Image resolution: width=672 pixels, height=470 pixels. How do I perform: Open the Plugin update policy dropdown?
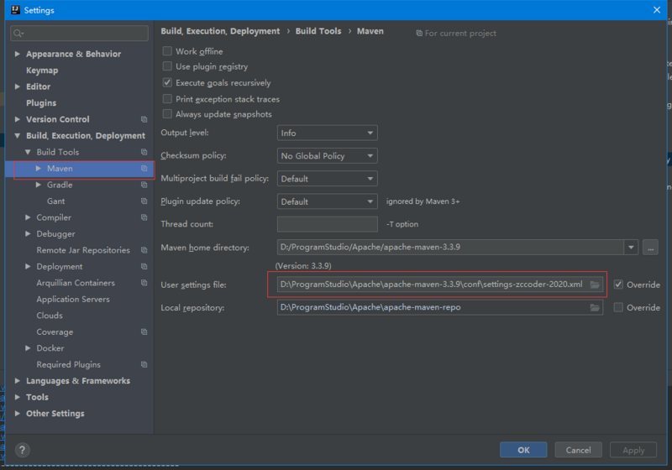(328, 201)
